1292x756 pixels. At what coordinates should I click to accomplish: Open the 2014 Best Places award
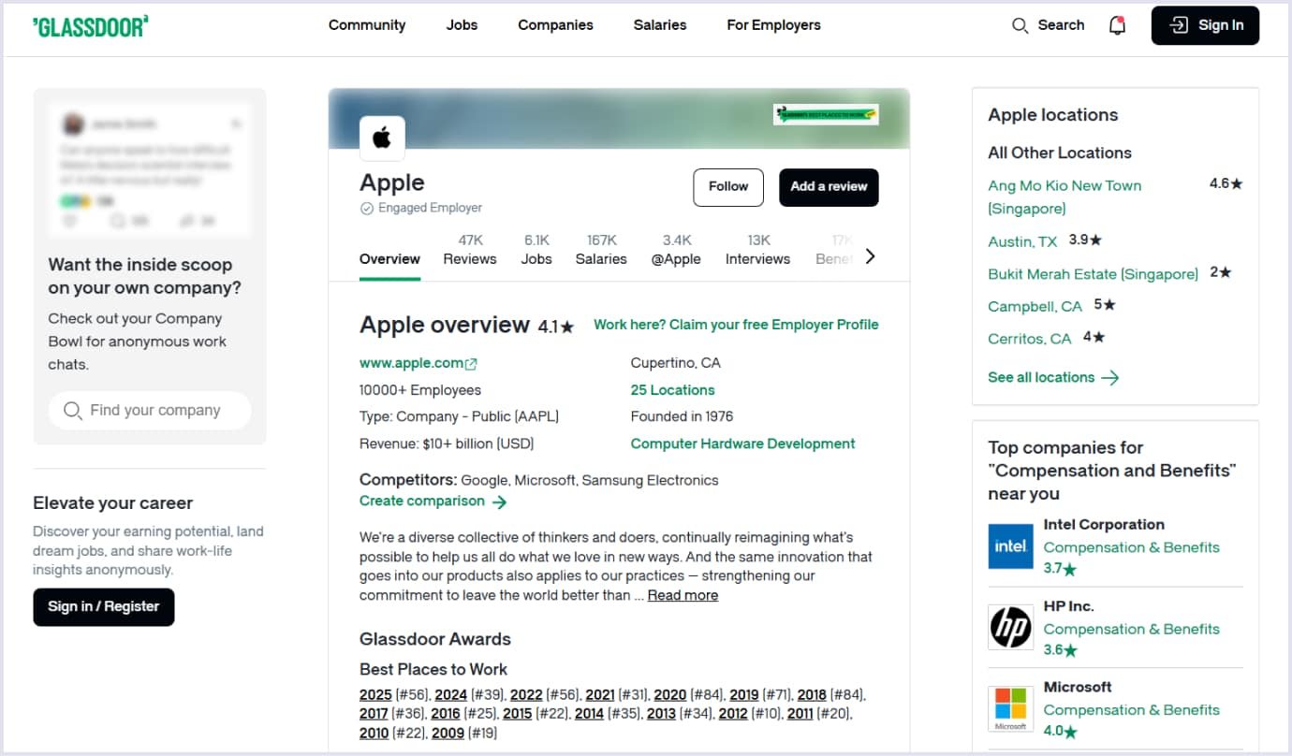pyautogui.click(x=589, y=714)
